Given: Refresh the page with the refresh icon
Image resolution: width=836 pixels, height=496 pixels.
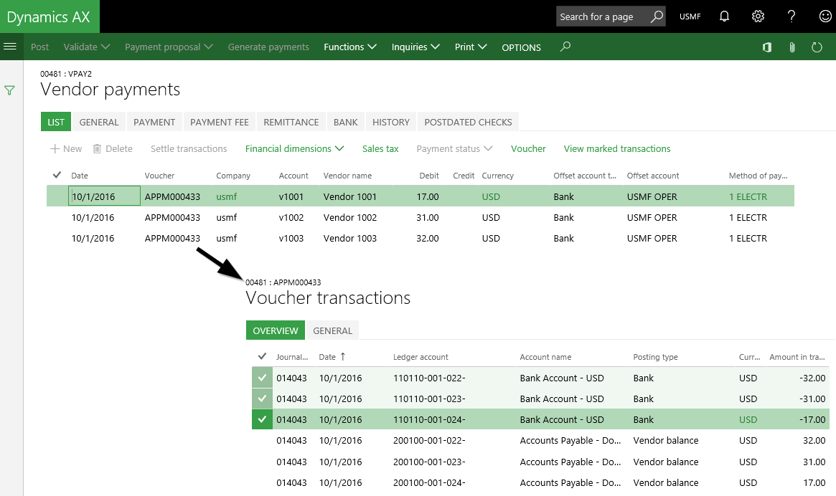Looking at the screenshot, I should pyautogui.click(x=817, y=47).
